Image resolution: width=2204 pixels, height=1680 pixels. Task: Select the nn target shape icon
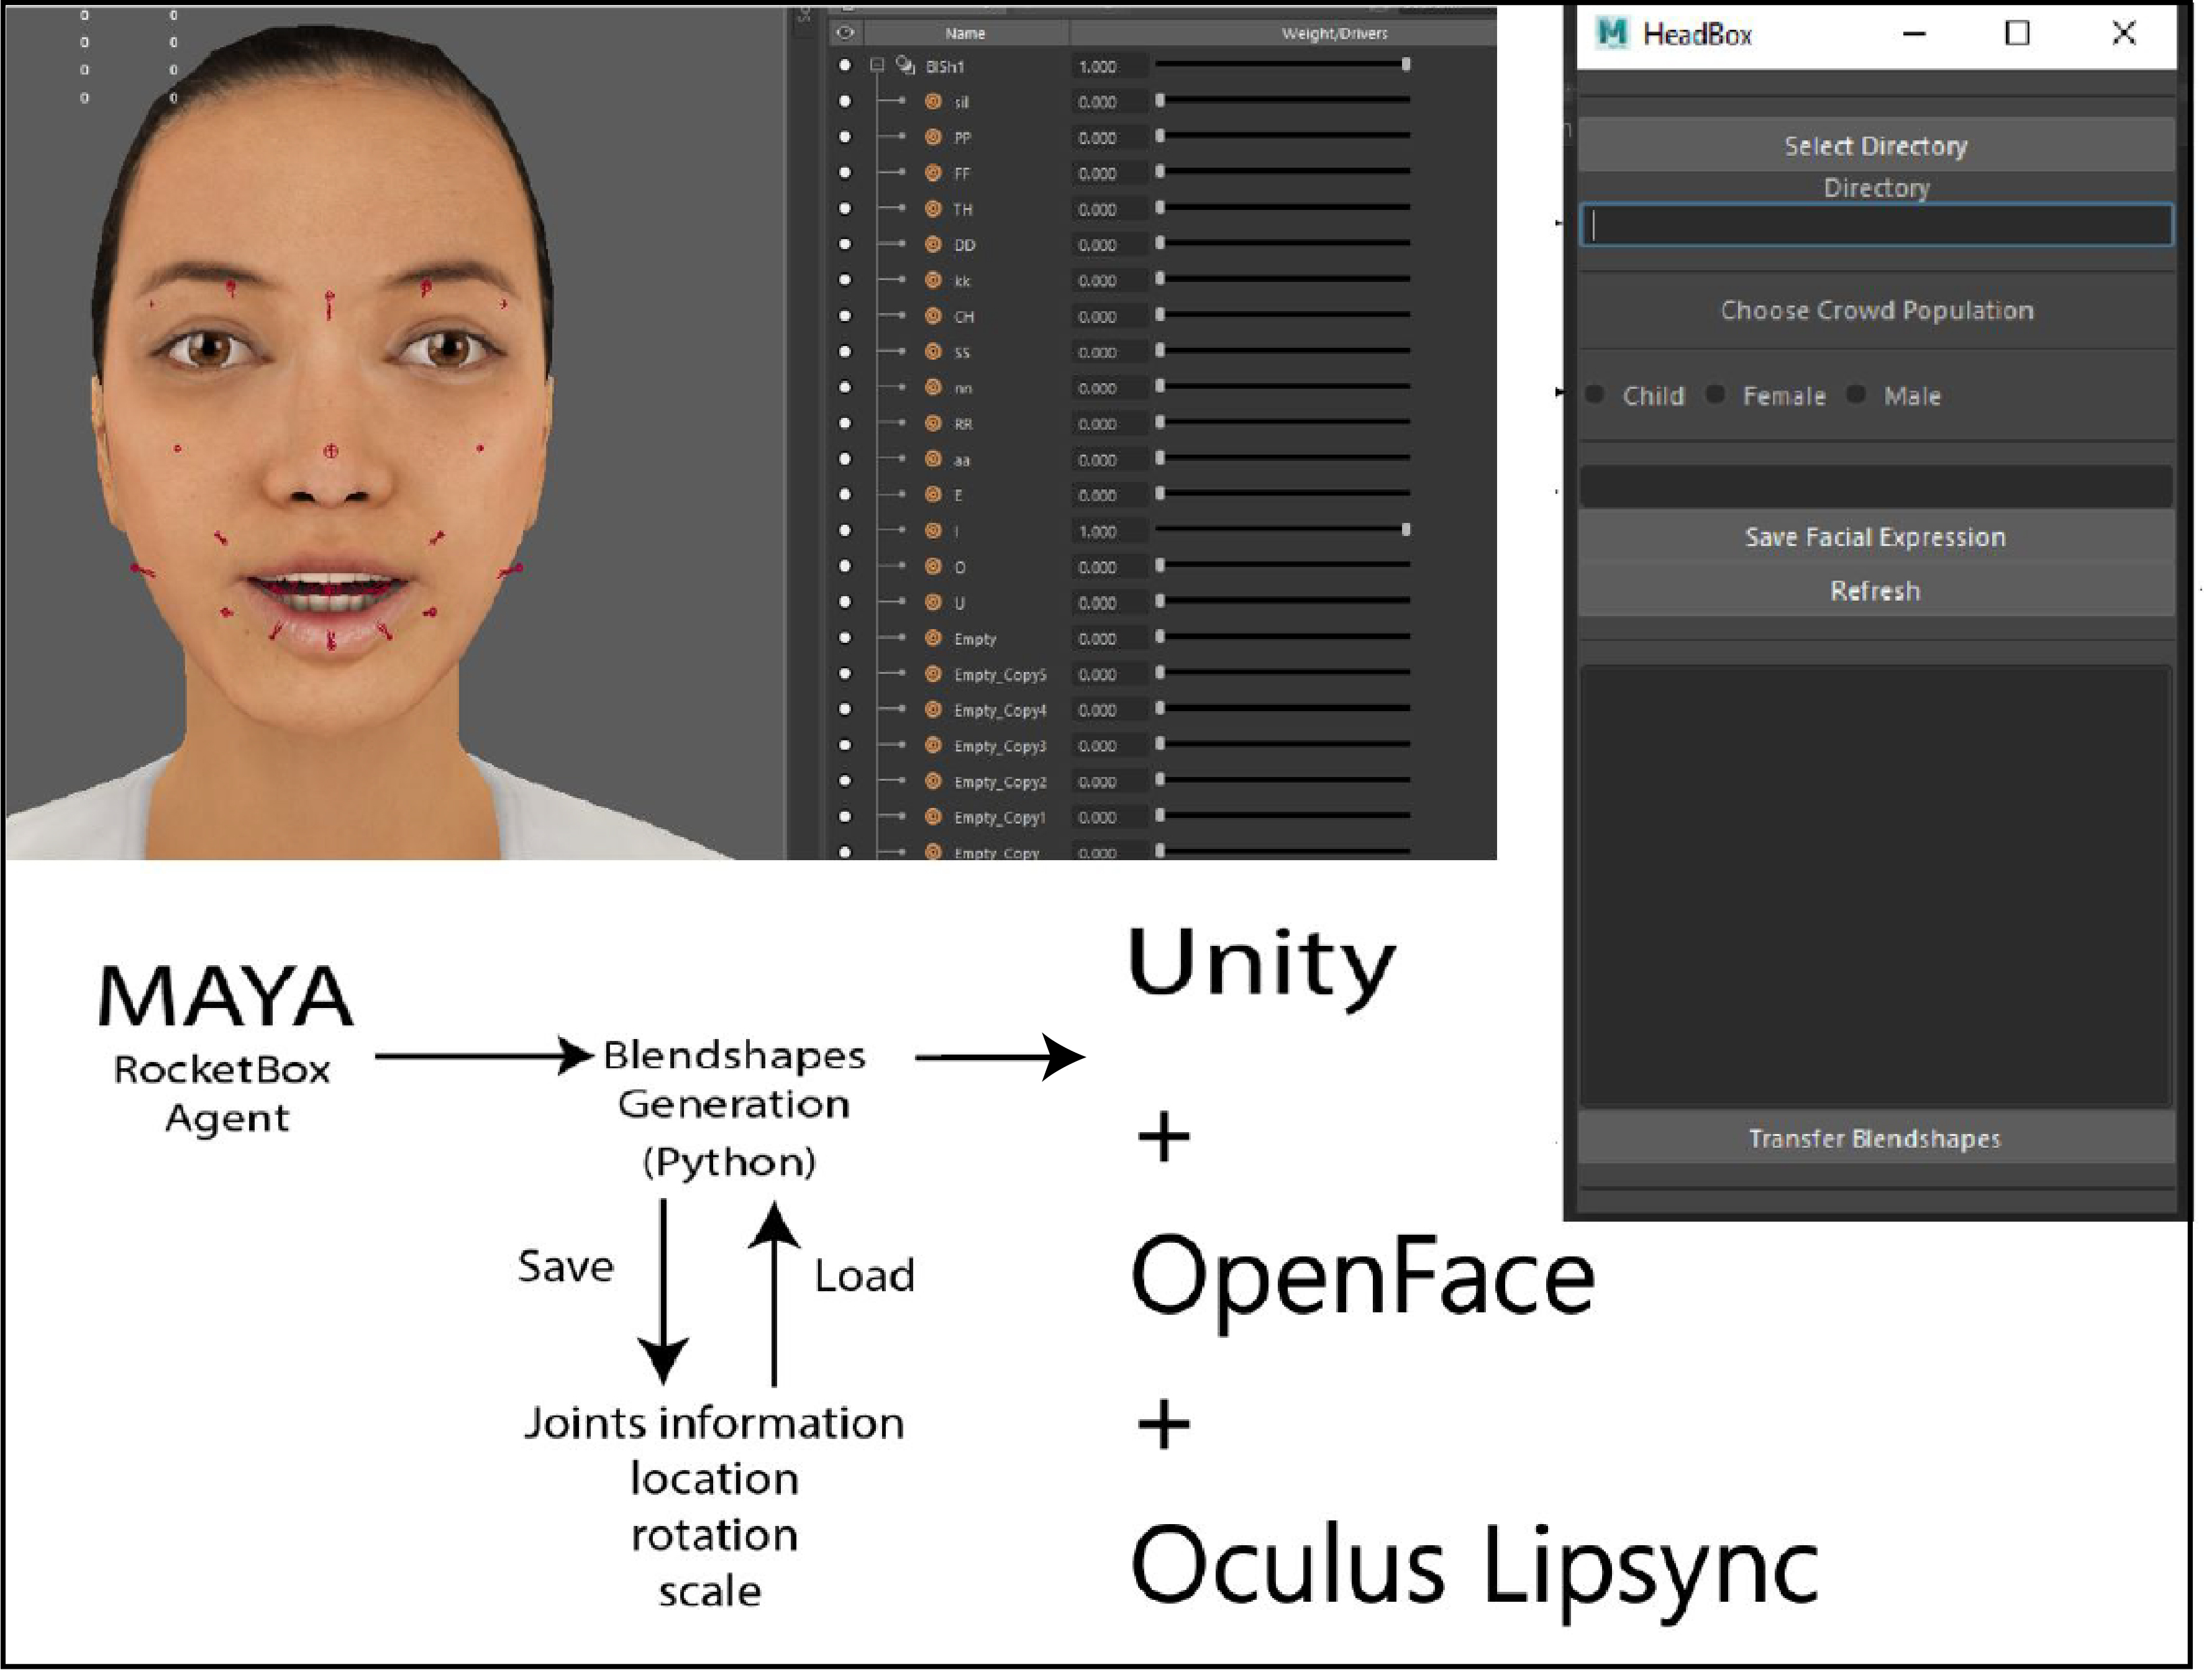933,388
